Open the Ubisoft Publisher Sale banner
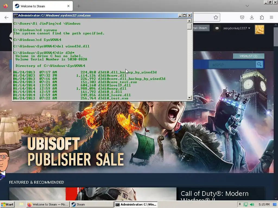Screen dimensions: 278x208 (137, 137)
